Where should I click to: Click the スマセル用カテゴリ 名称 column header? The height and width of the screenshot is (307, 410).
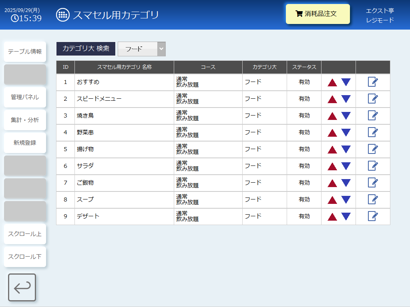[124, 67]
